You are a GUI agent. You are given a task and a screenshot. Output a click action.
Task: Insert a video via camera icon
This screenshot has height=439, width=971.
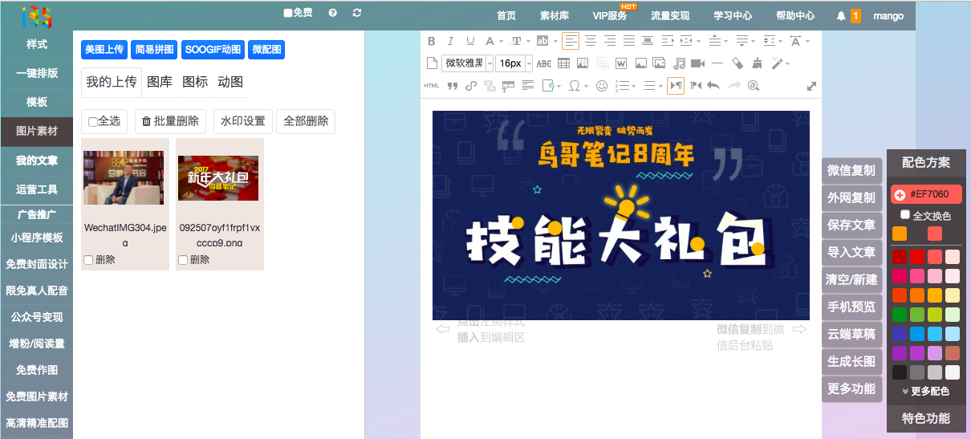point(697,63)
